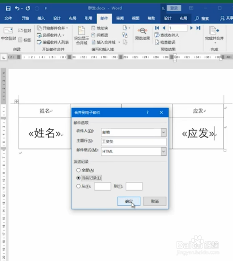
Task: Switch to the 引用 ribbon tab
Action: point(88,18)
